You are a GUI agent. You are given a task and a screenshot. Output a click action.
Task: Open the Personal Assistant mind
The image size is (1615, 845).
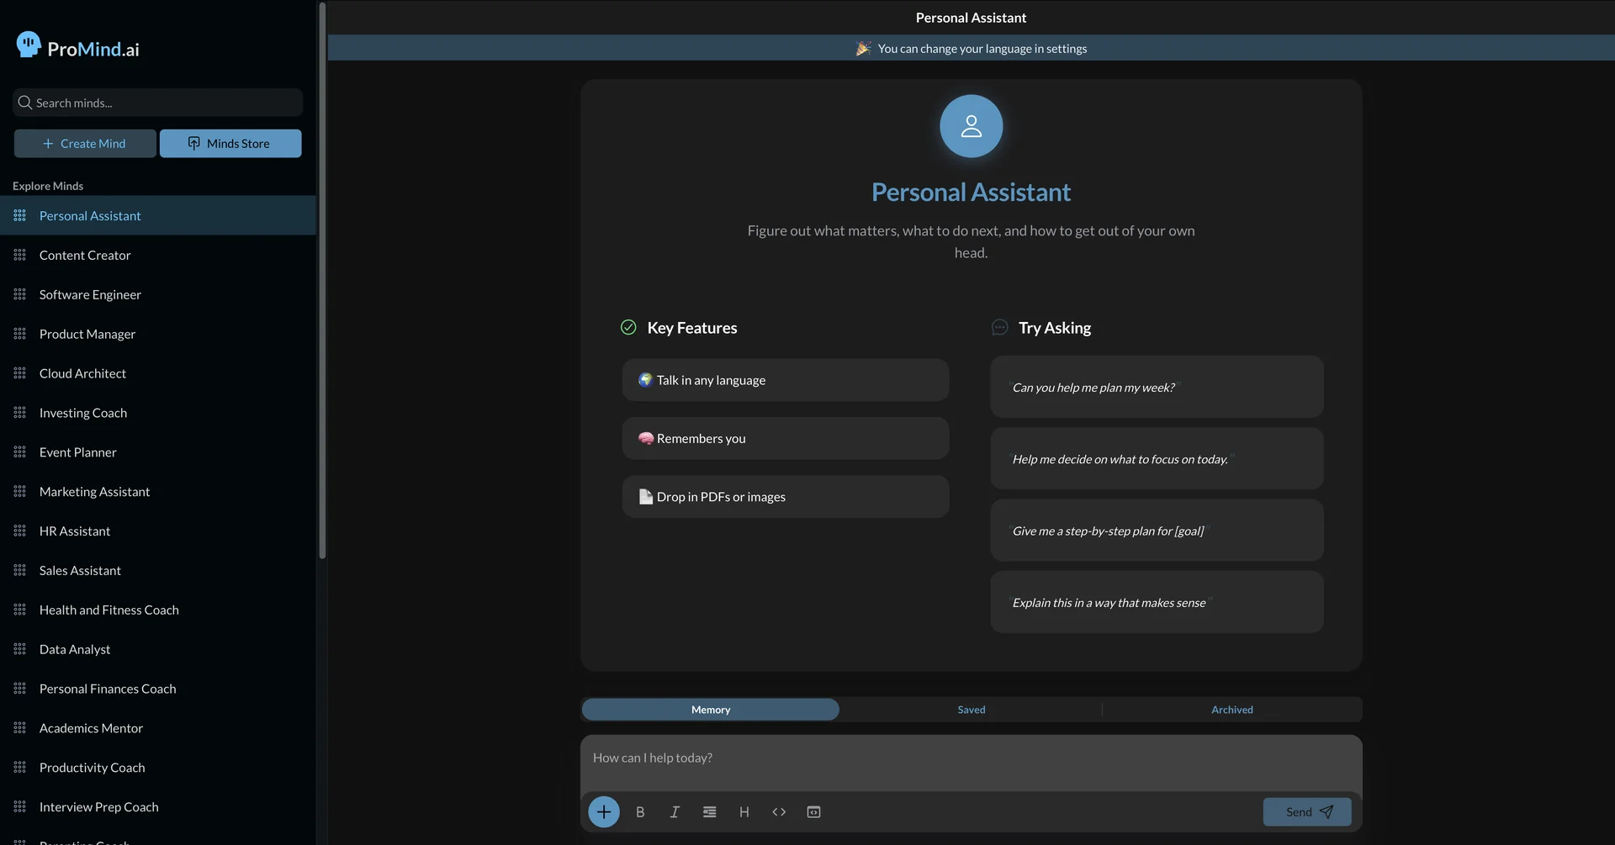(x=158, y=215)
